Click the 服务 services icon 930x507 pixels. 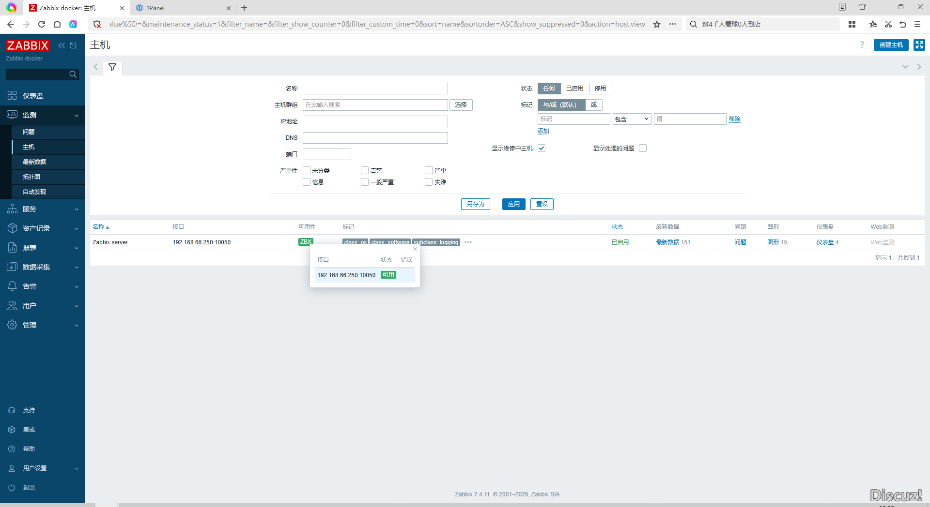[x=12, y=209]
